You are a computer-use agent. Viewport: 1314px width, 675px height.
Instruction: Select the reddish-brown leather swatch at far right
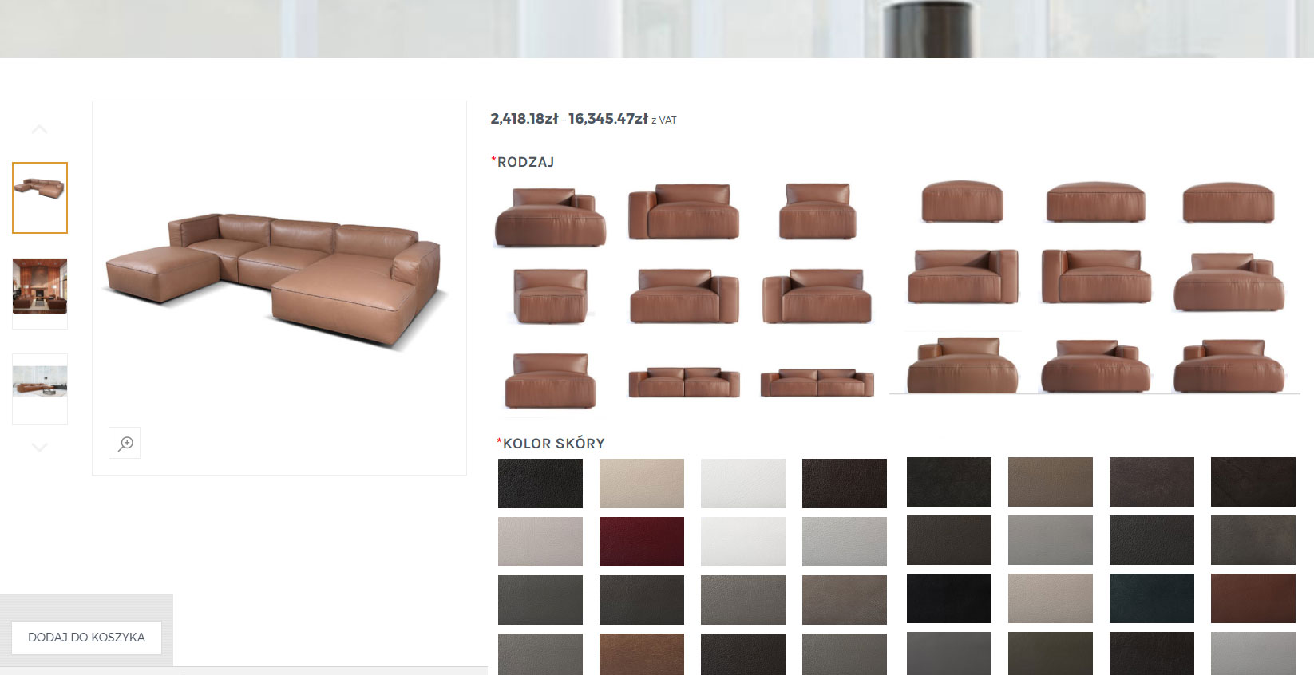1253,598
